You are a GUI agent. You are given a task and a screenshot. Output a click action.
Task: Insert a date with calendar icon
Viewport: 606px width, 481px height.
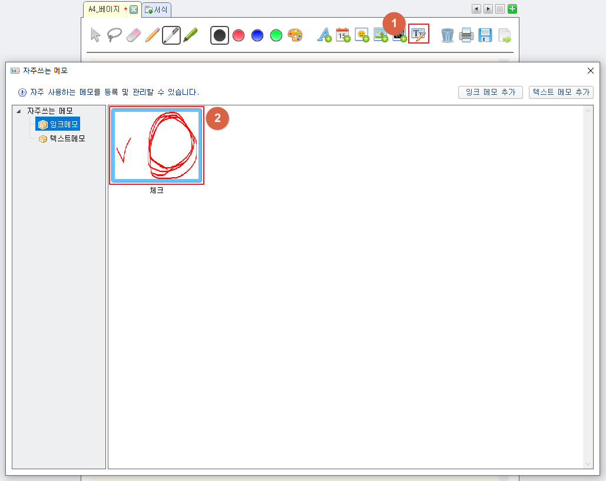pyautogui.click(x=343, y=35)
